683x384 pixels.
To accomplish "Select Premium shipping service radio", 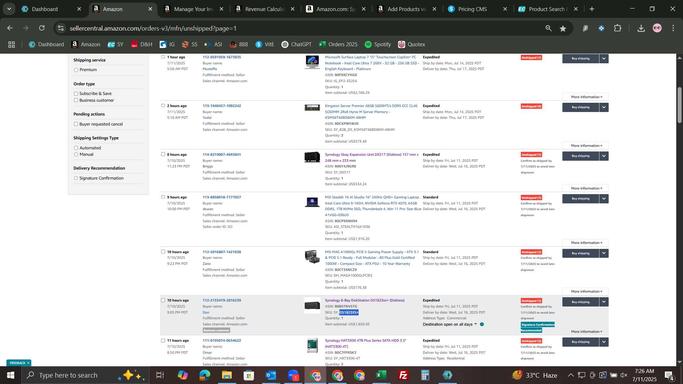I will click(x=76, y=70).
